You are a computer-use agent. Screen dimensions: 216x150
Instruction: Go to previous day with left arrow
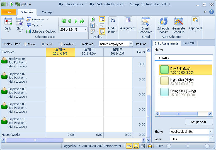(x=69, y=21)
